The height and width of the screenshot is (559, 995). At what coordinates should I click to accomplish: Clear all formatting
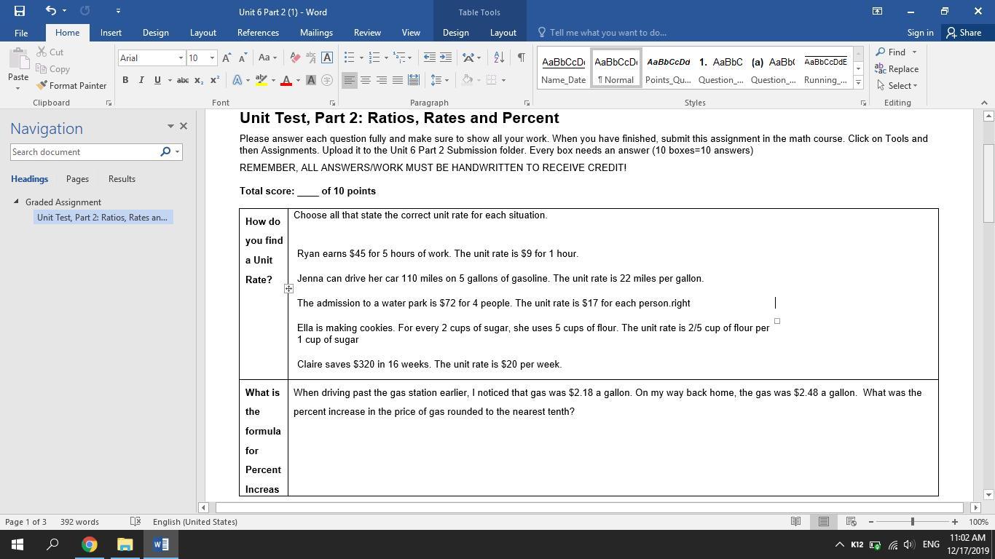(x=295, y=58)
